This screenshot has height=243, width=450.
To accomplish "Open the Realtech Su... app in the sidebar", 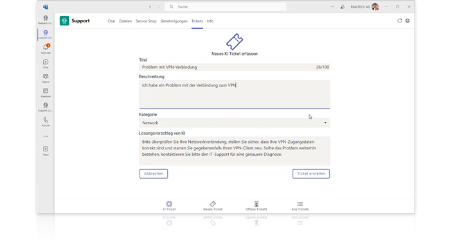I will pos(46,20).
